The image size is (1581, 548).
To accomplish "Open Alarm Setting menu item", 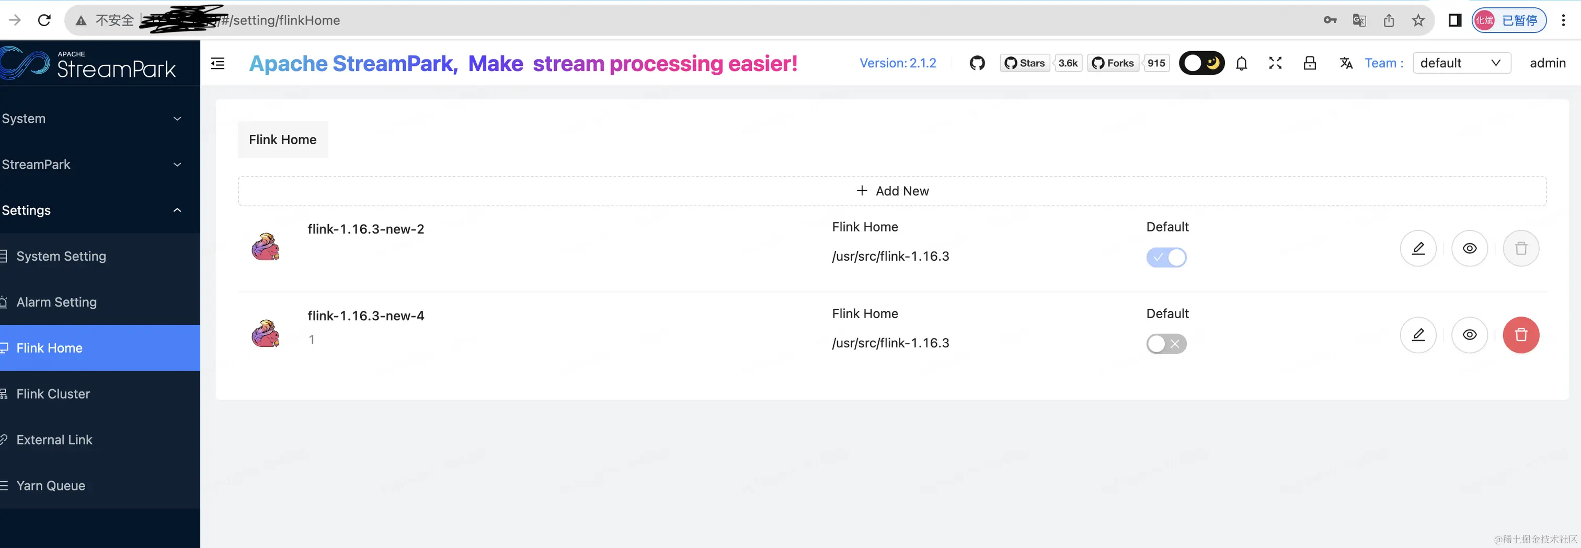I will tap(100, 302).
